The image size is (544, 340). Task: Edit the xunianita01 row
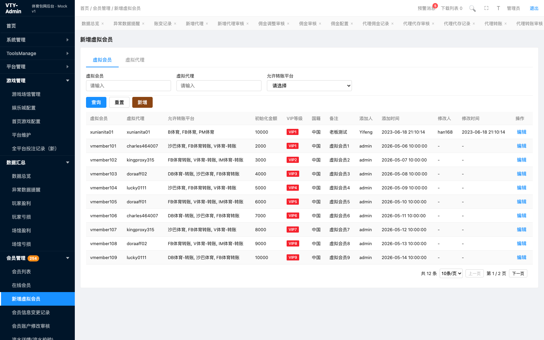522,132
